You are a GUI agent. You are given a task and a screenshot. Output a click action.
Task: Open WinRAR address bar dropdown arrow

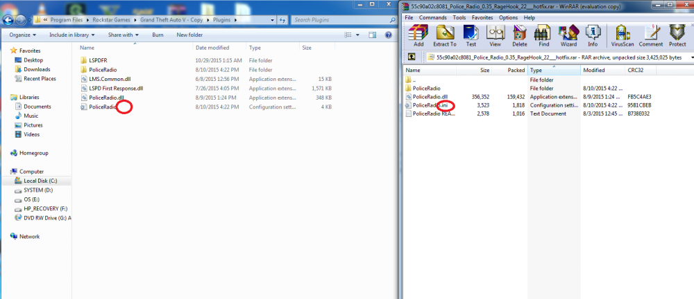click(691, 57)
